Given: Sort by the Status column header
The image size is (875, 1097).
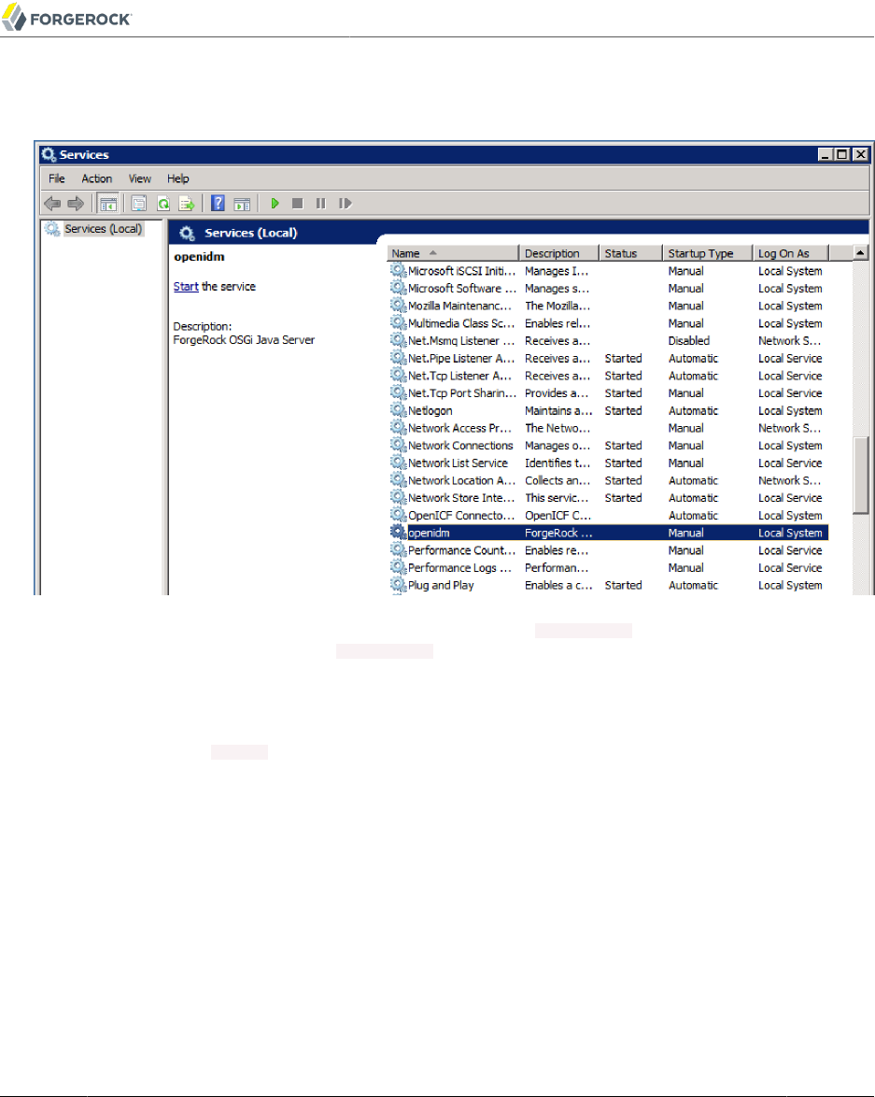Looking at the screenshot, I should pos(630,253).
